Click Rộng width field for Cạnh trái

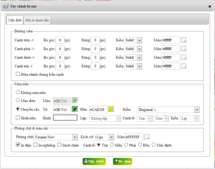tap(95, 66)
